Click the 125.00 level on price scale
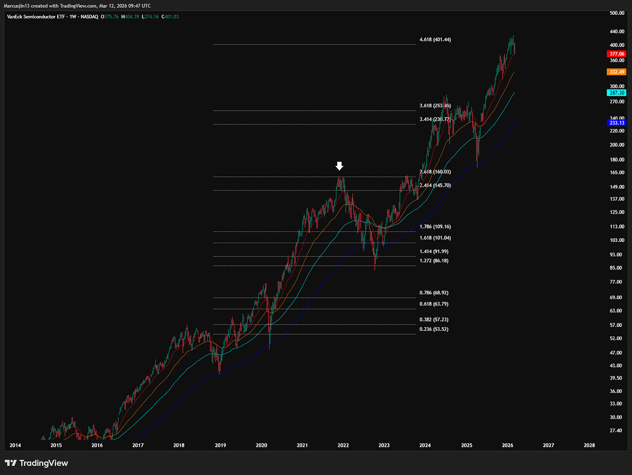Viewport: 632px width, 475px height. pos(617,212)
